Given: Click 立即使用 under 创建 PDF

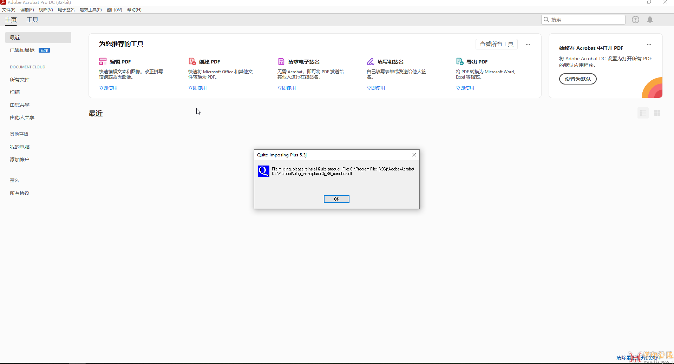Looking at the screenshot, I should click(x=197, y=88).
